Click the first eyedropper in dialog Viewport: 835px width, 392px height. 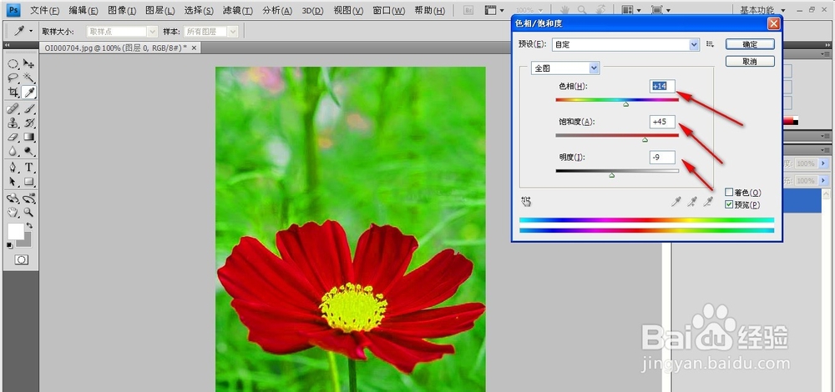click(x=676, y=201)
